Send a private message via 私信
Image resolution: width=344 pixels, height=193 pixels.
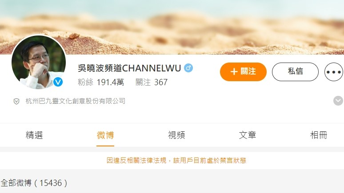pyautogui.click(x=295, y=72)
